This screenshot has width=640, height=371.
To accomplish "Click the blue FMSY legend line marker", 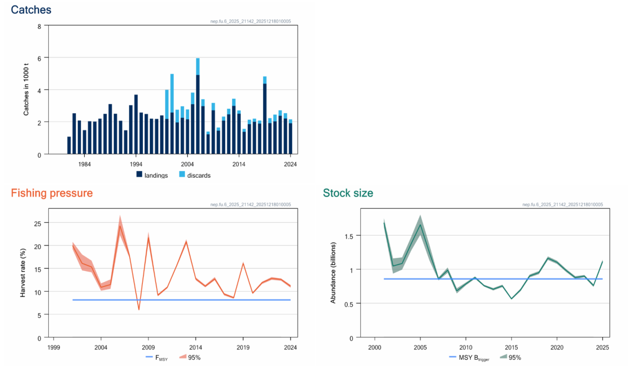I will (x=149, y=357).
